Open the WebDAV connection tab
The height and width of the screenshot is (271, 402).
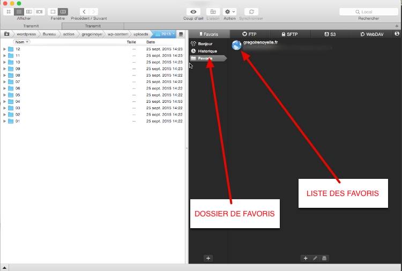point(372,34)
